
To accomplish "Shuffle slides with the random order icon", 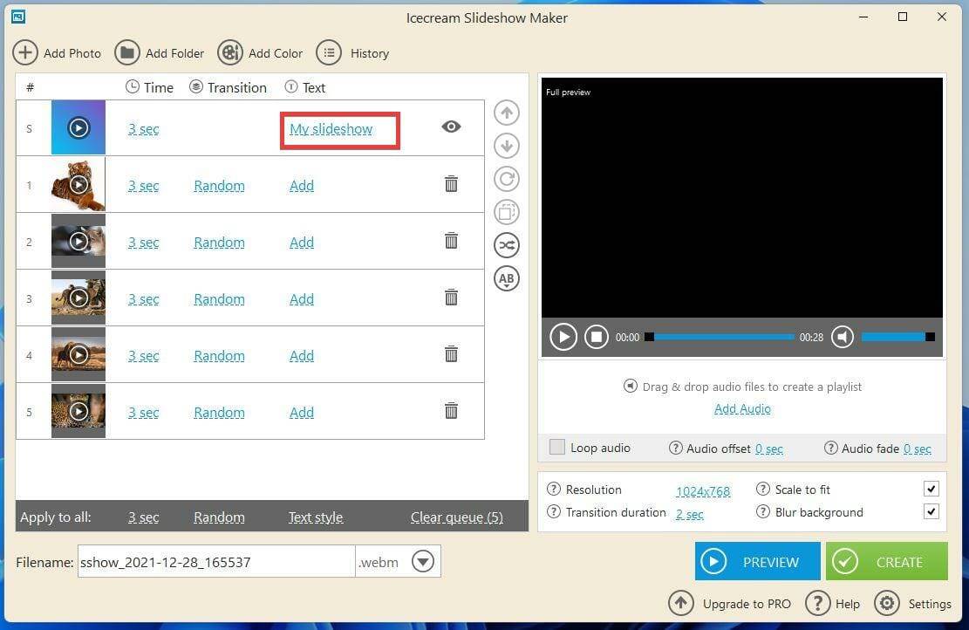I will coord(507,245).
